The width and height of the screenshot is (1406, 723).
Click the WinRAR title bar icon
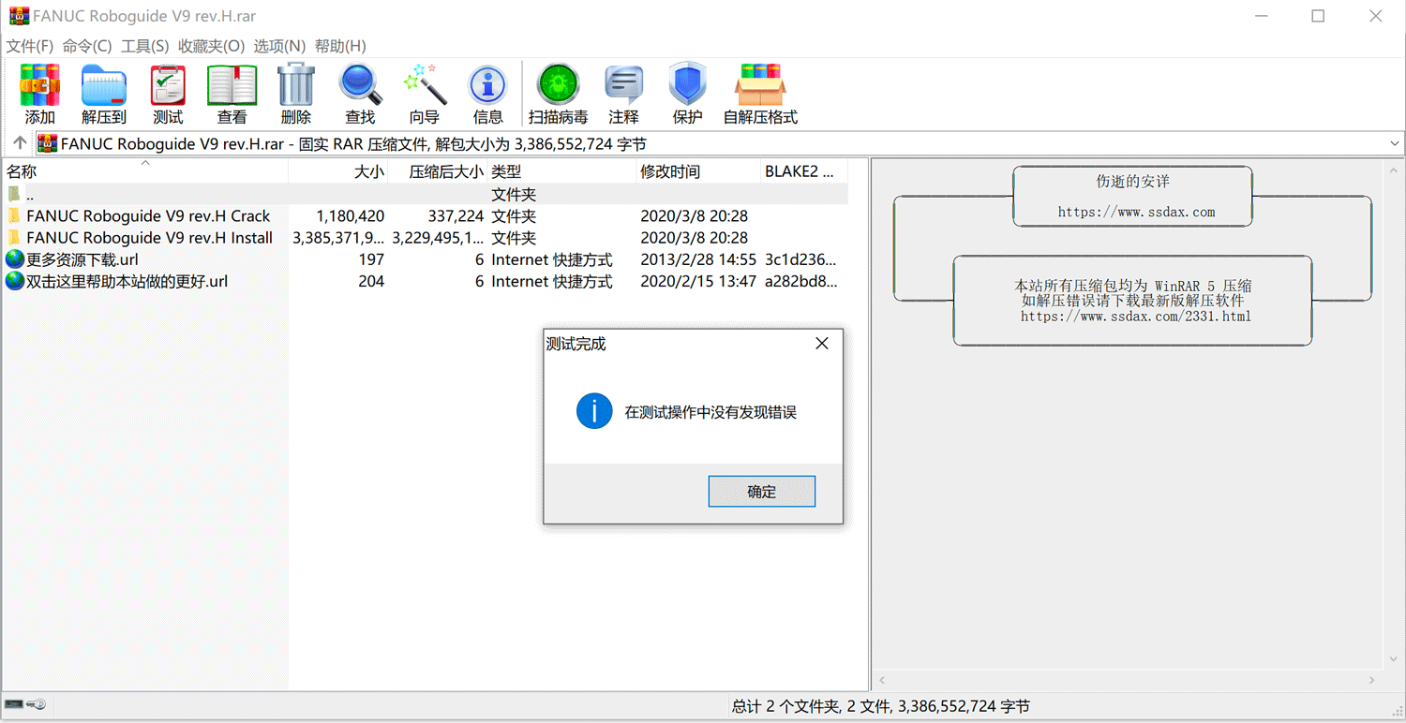[19, 16]
